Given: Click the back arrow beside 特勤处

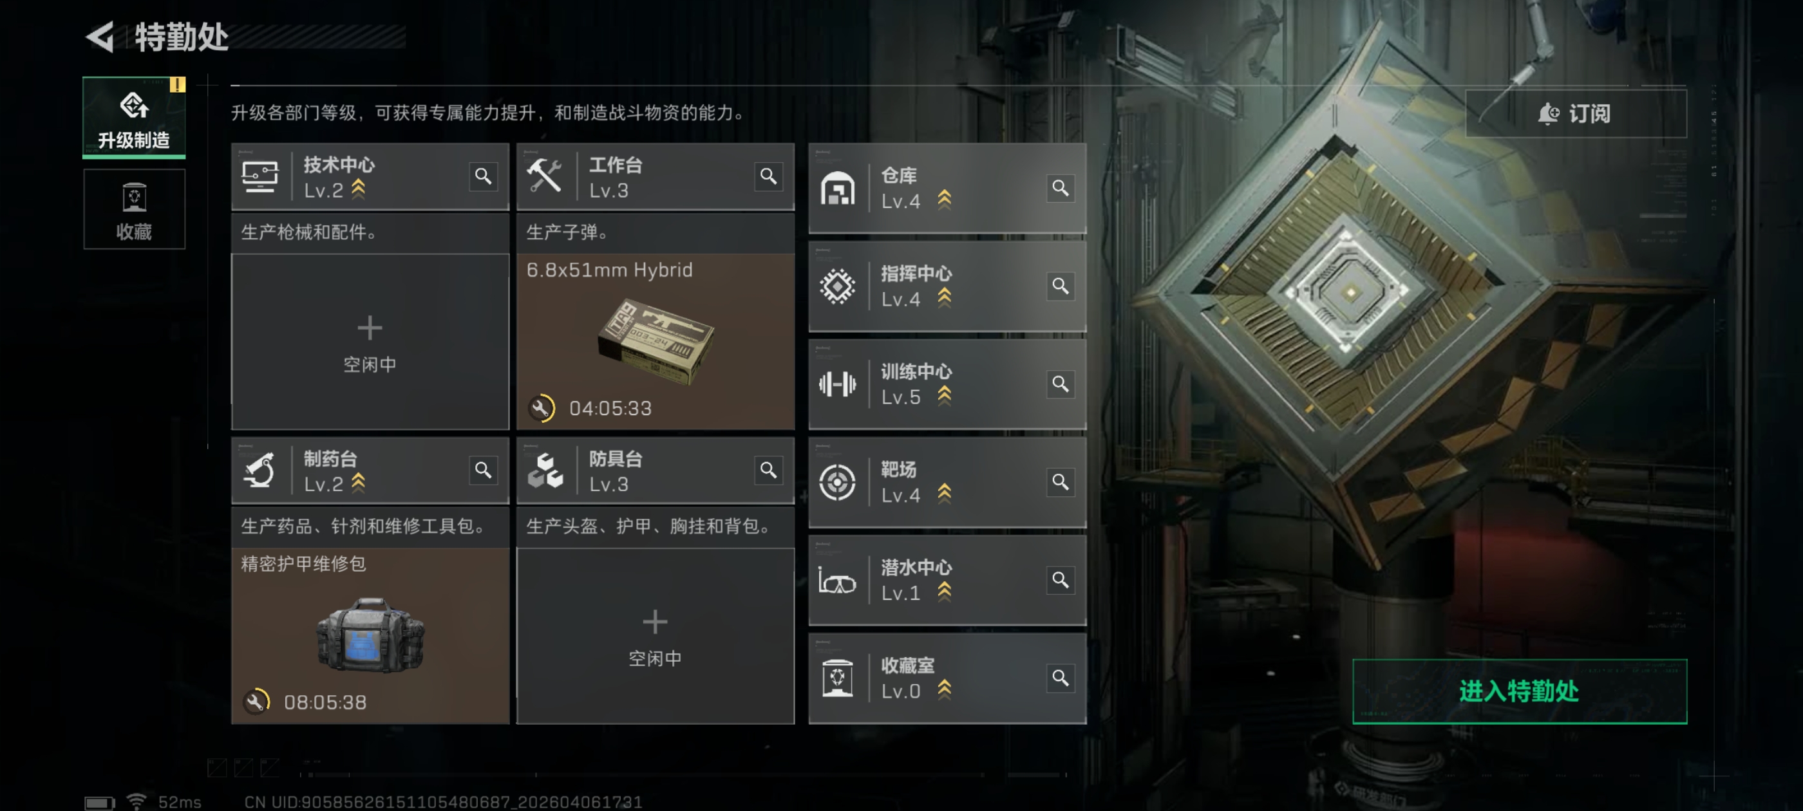Looking at the screenshot, I should 100,37.
